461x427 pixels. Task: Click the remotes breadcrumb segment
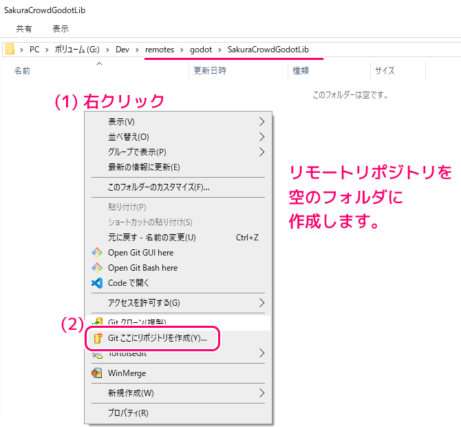160,50
